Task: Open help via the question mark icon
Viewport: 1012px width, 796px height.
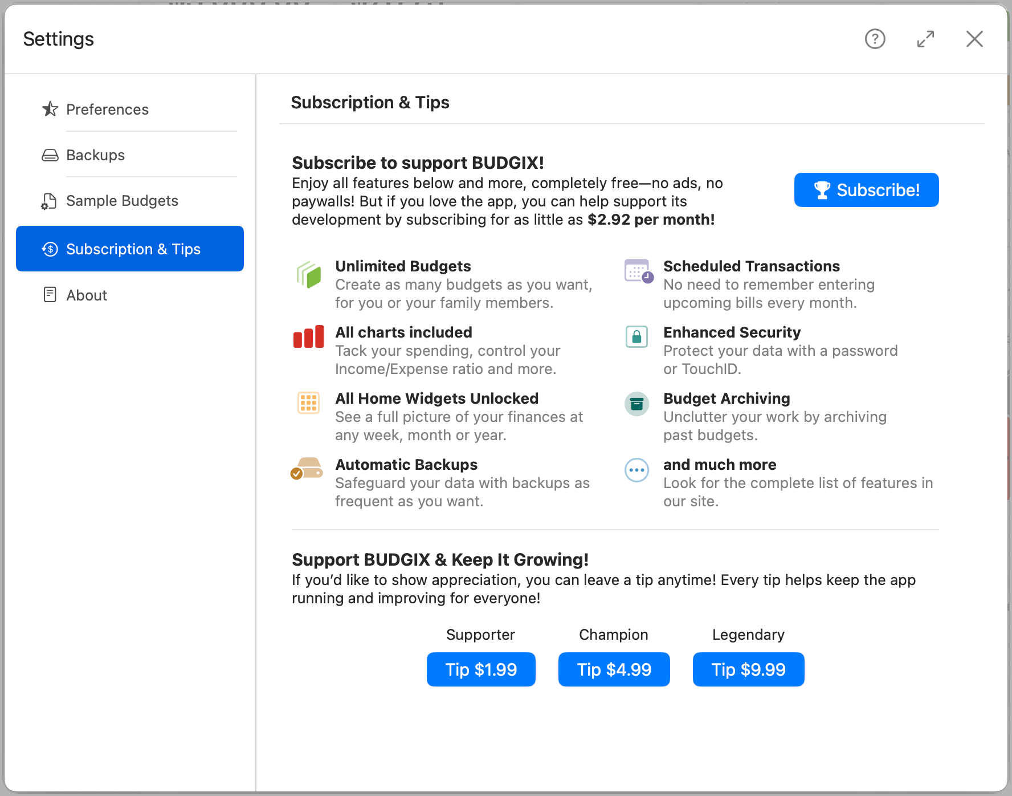Action: tap(875, 39)
